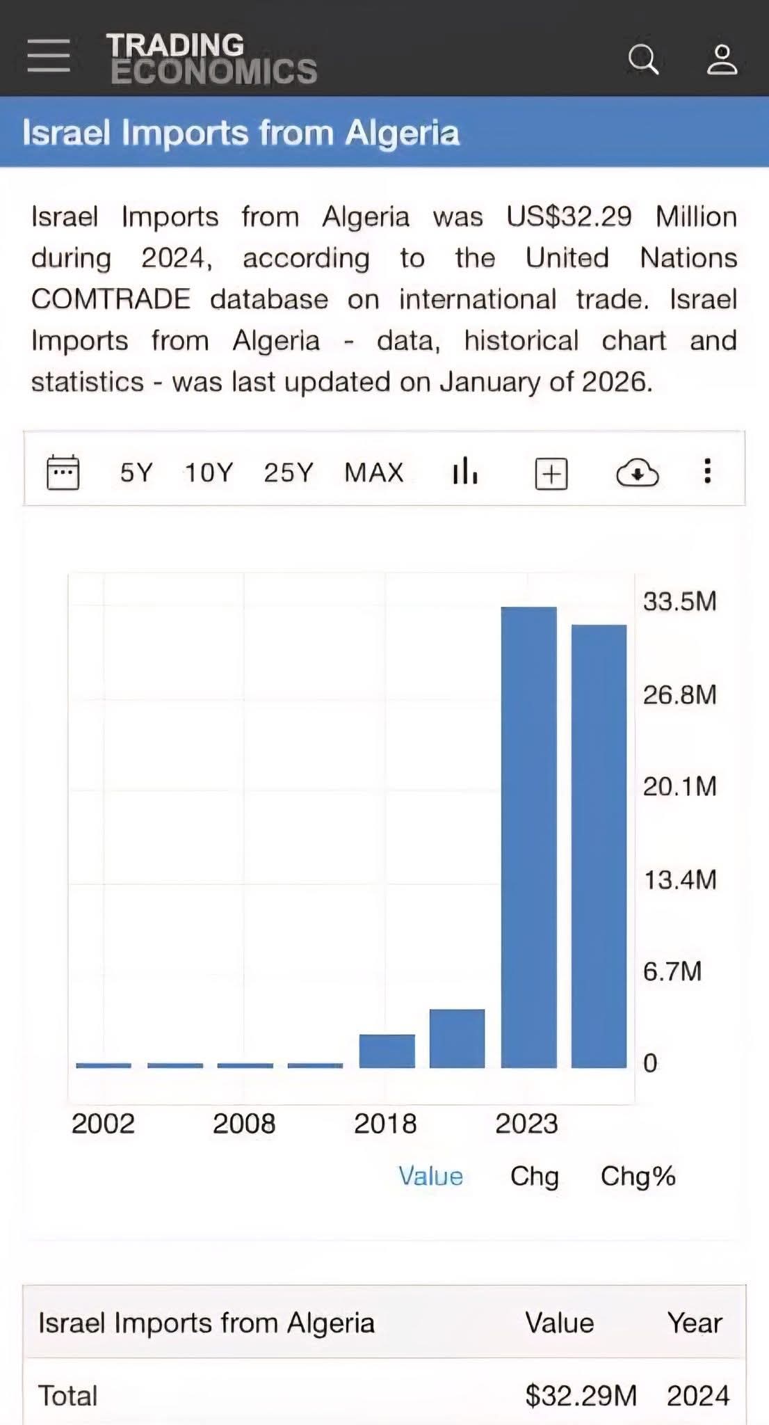Change chart type with bar chart icon

464,471
